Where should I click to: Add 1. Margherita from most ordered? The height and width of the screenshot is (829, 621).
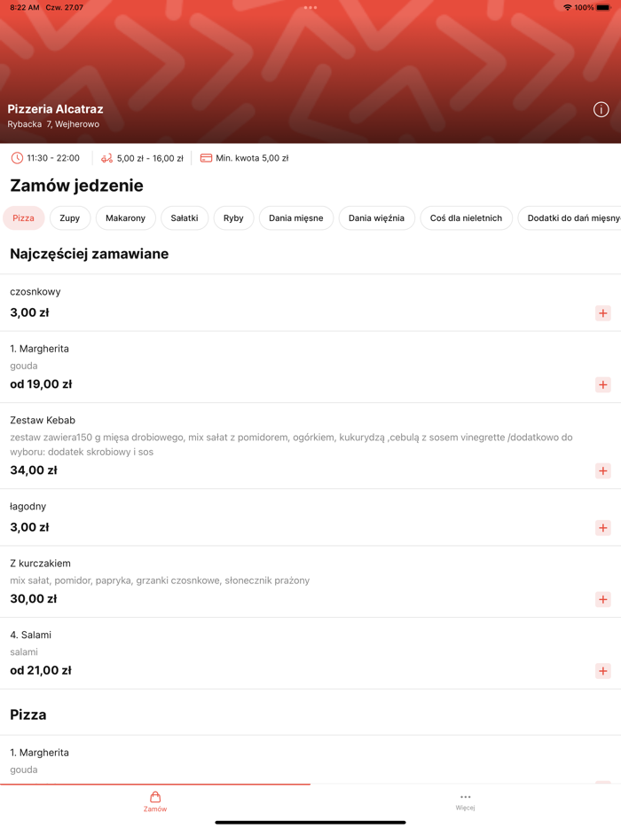click(x=603, y=384)
